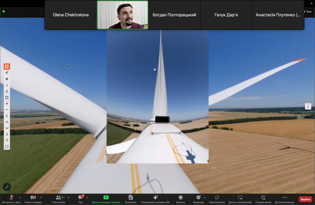Viewport: 315px width, 205px height.
Task: Click the green pencil annotate icon
Action: [x=7, y=187]
